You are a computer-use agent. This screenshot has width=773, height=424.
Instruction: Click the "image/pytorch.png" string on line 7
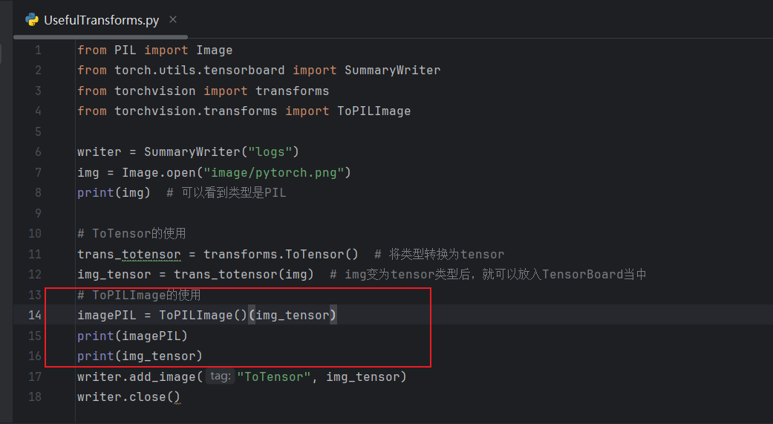pyautogui.click(x=273, y=172)
